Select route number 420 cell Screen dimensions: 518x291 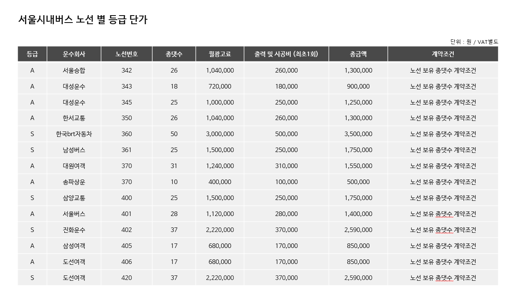(x=127, y=278)
